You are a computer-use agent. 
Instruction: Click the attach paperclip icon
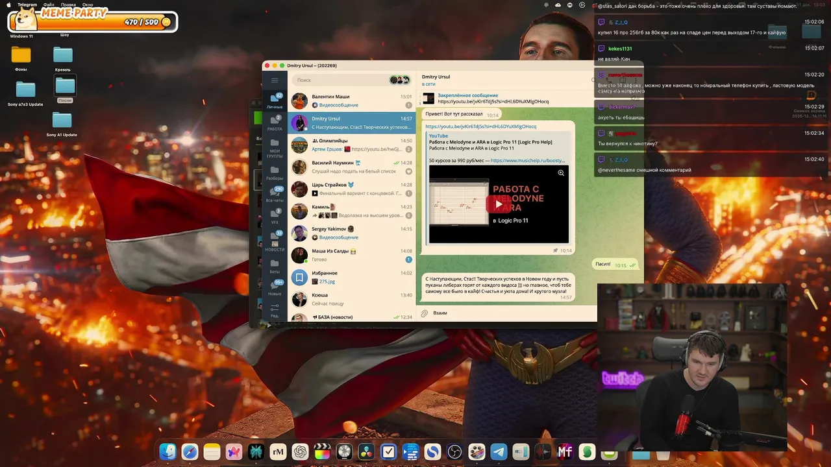[425, 313]
